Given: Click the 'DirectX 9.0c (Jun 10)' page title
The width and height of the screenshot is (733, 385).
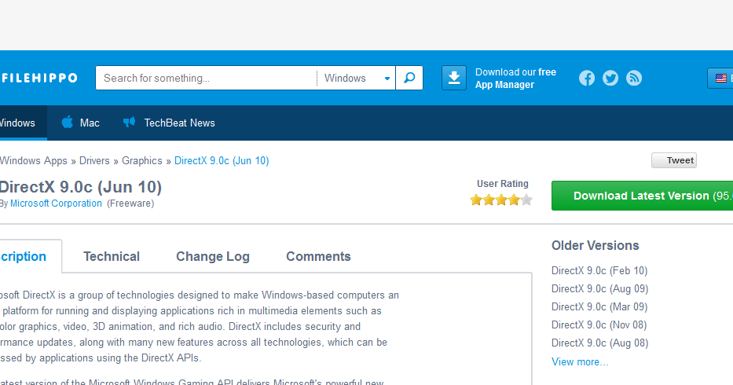Looking at the screenshot, I should pos(81,187).
